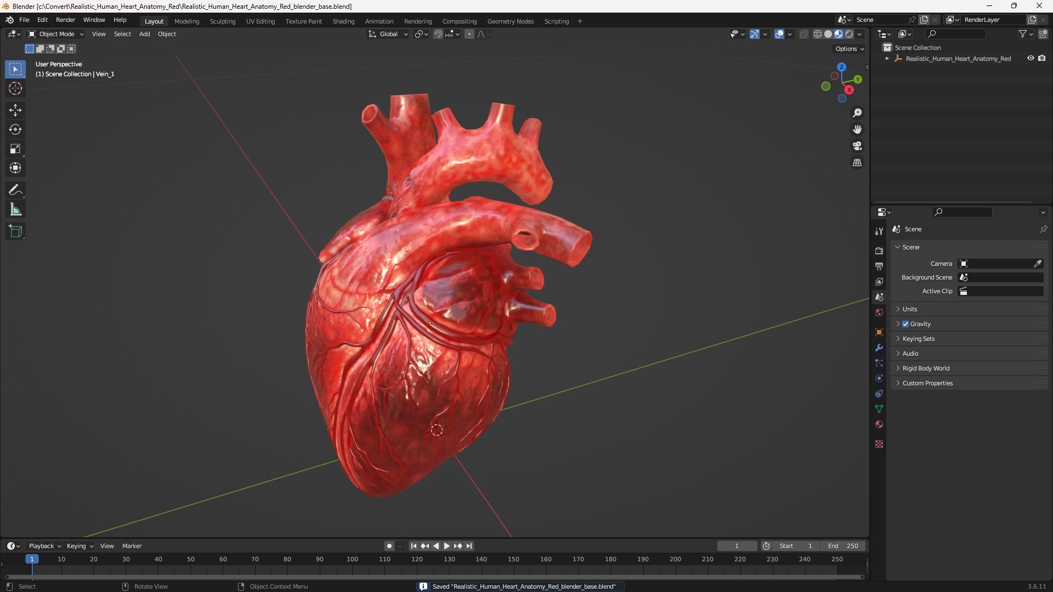Open the Material properties tab
This screenshot has width=1053, height=592.
(879, 424)
